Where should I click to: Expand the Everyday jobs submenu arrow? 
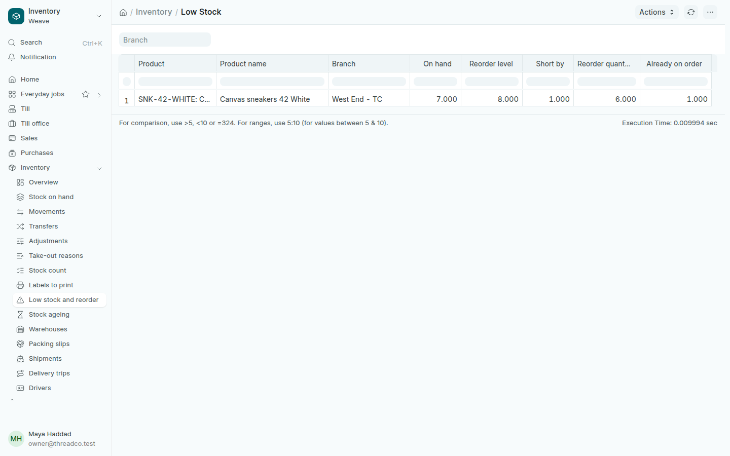(x=99, y=95)
